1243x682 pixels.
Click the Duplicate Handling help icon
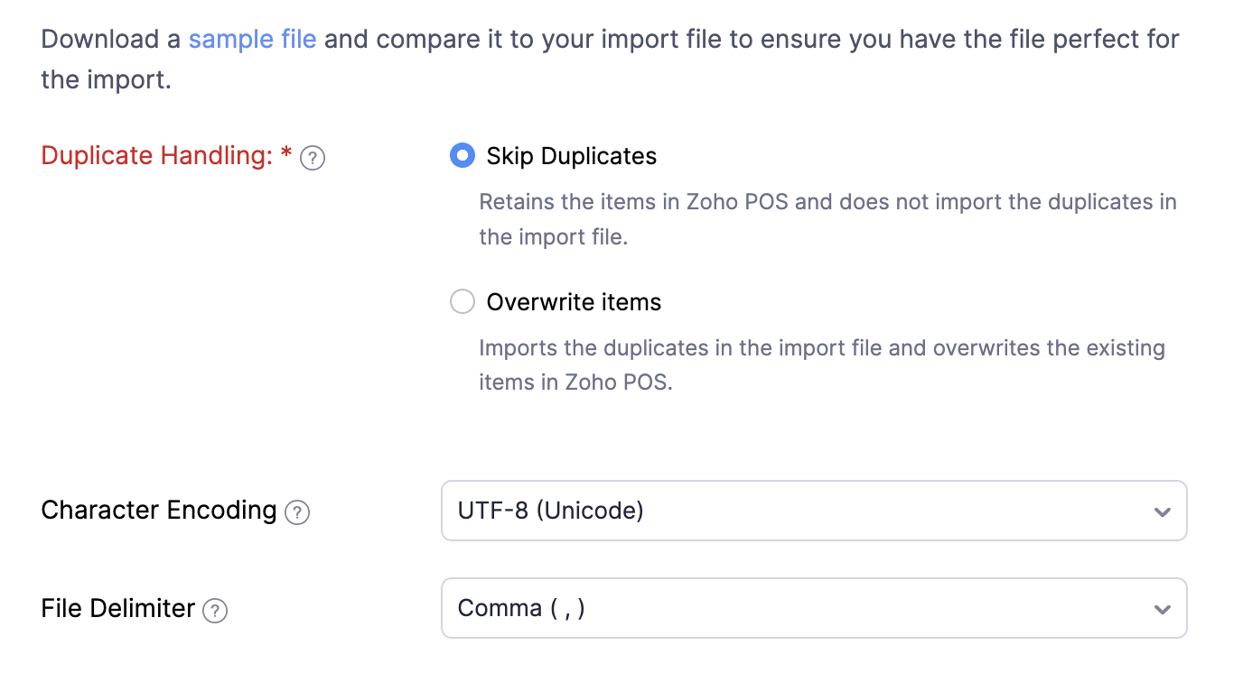[313, 159]
